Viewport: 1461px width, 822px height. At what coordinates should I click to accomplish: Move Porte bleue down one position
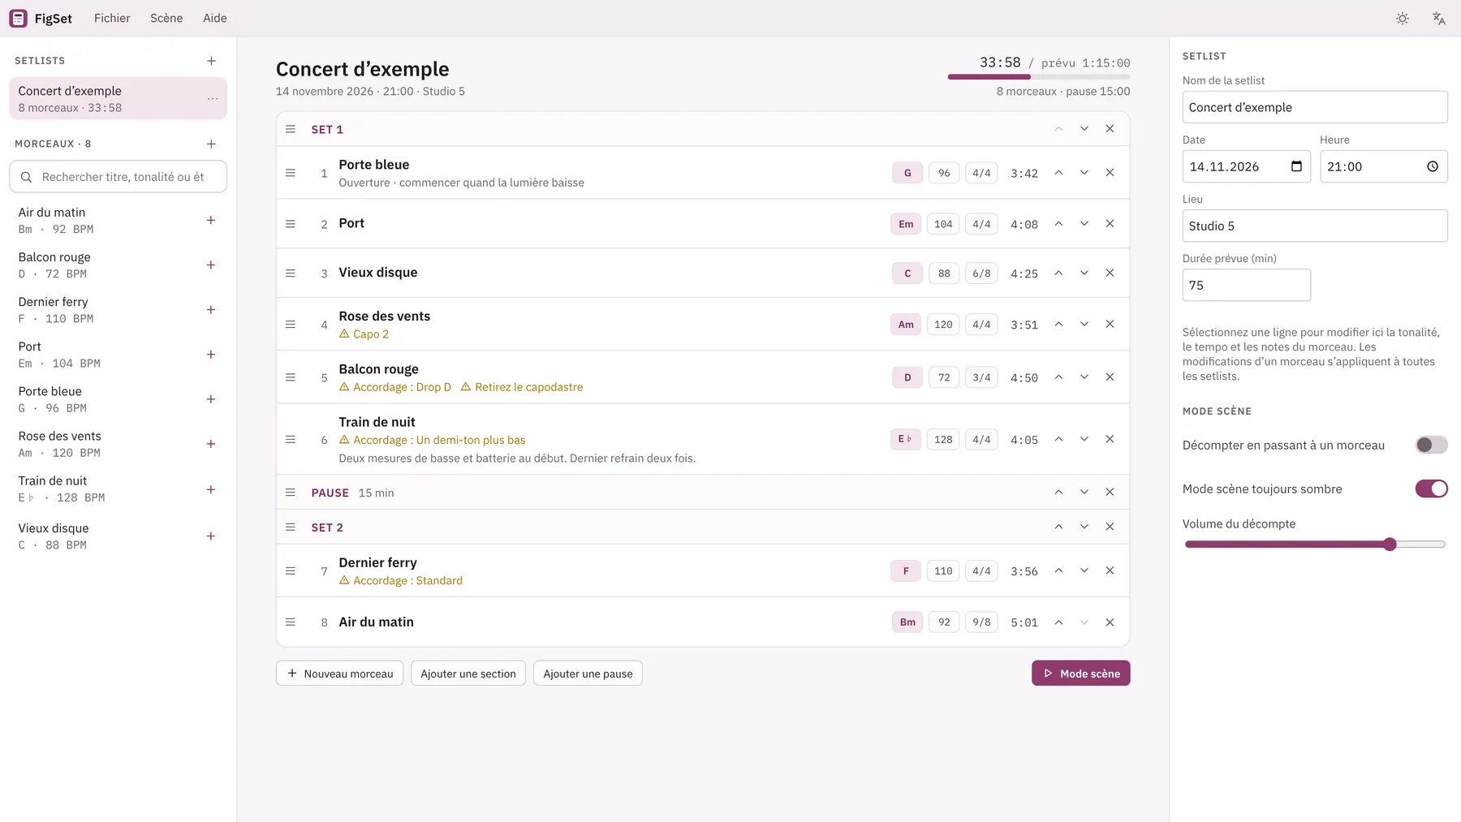click(1084, 172)
